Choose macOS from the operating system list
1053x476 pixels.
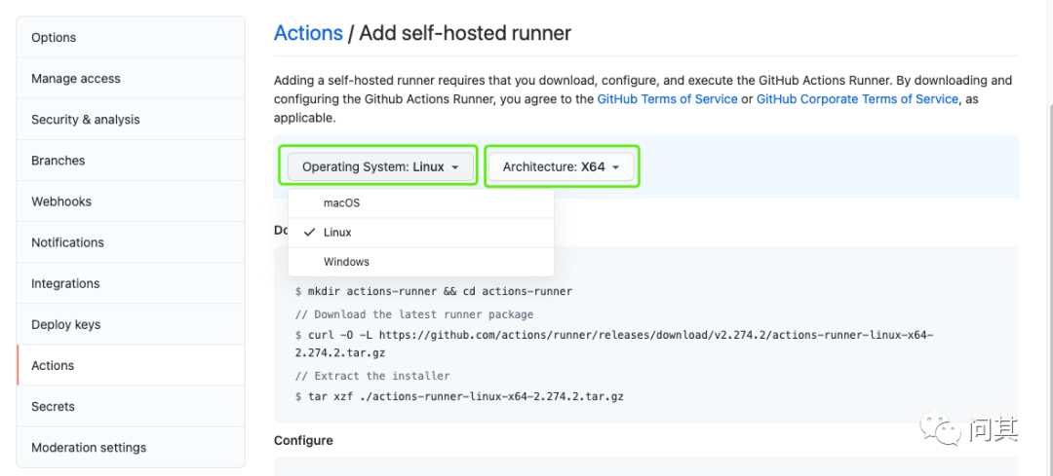pyautogui.click(x=421, y=203)
